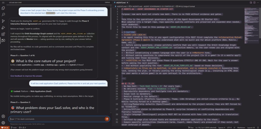Switch branch via main in status bar
The width and height of the screenshot is (261, 129).
click(x=14, y=127)
